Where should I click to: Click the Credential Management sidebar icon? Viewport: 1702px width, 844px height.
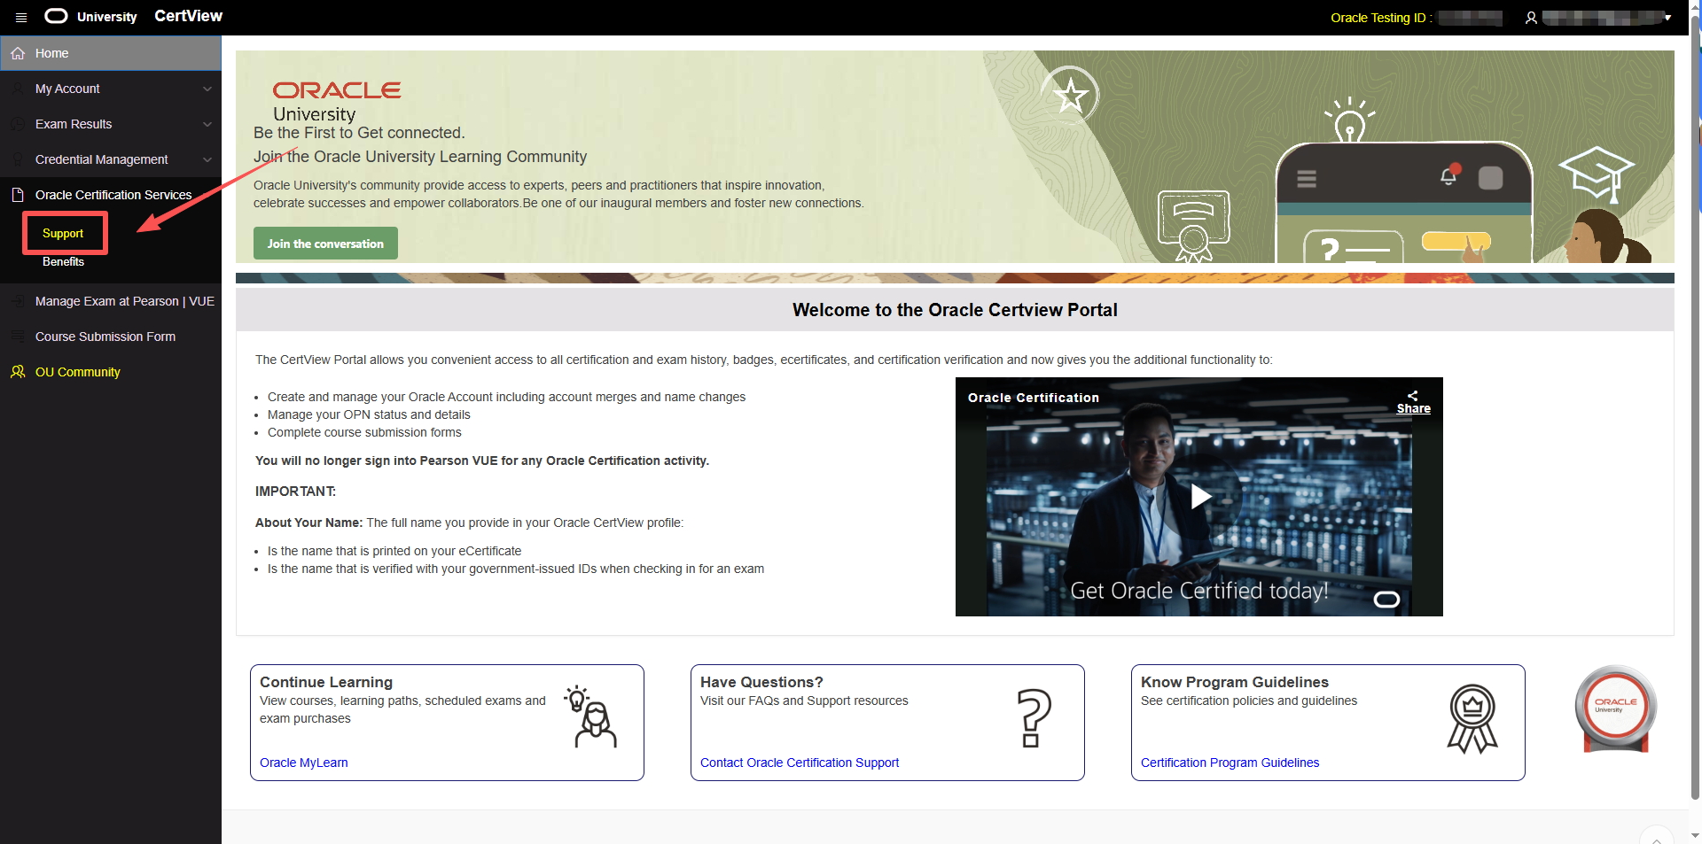[18, 159]
